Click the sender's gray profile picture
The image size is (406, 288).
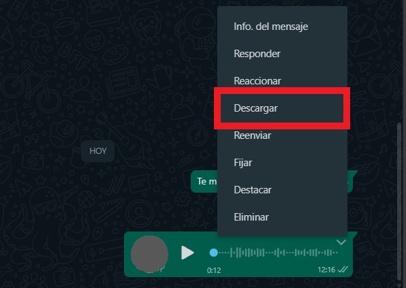tap(149, 254)
